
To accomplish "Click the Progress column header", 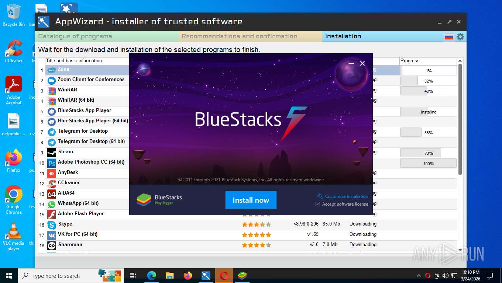I will 428,61.
